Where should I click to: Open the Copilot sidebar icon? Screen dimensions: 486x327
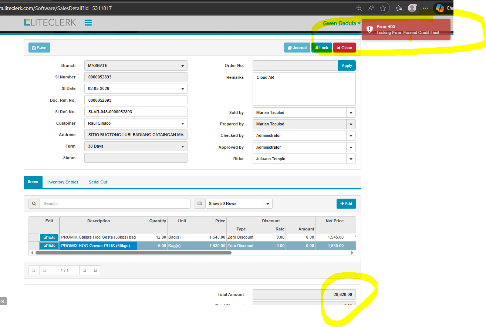click(x=440, y=8)
